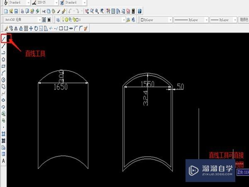Click the Fillet tool

click(81, 28)
